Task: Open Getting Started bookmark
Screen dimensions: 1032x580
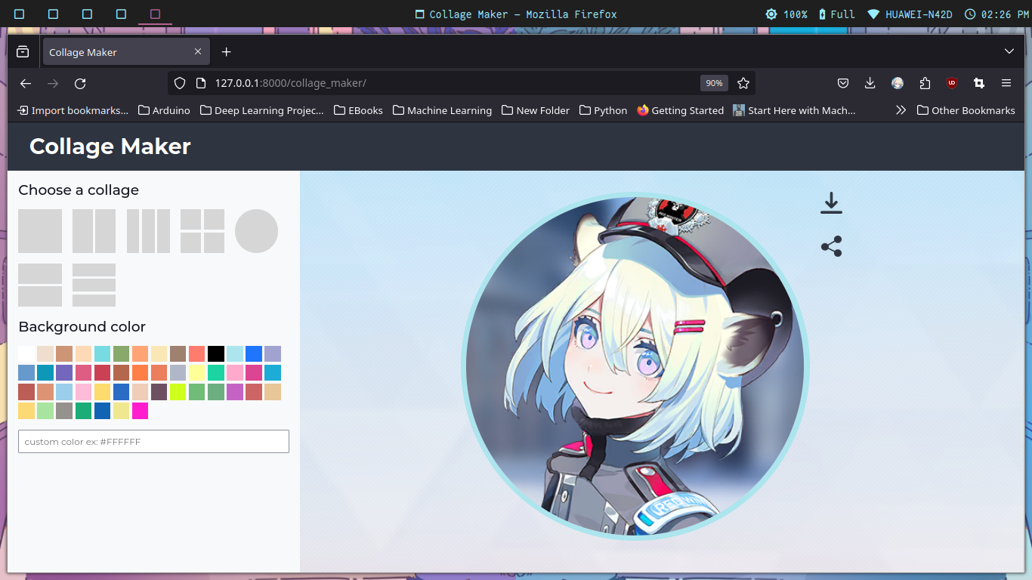Action: 680,110
